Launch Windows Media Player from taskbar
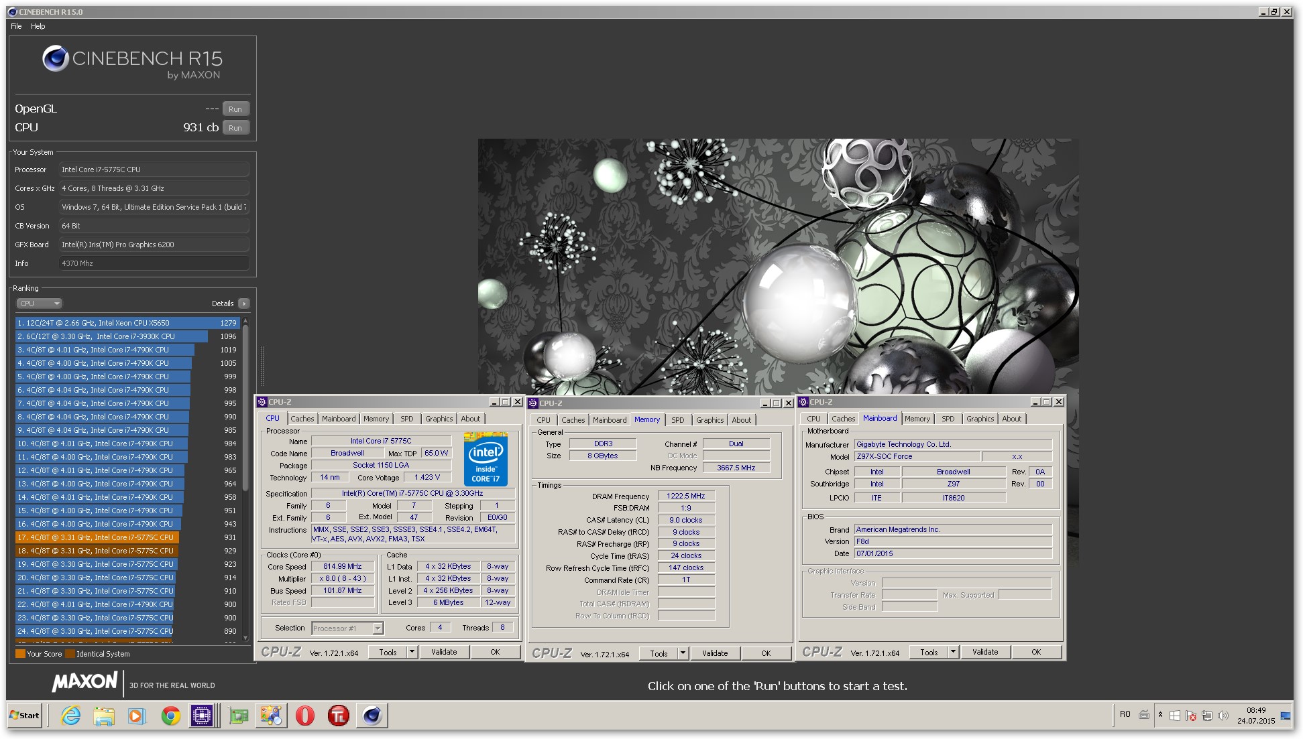 pos(136,716)
